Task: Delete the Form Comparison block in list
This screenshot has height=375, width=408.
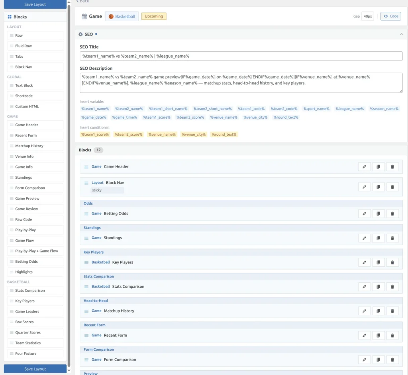Action: click(x=392, y=359)
